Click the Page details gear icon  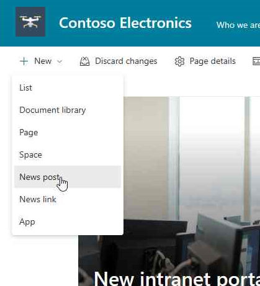click(179, 61)
